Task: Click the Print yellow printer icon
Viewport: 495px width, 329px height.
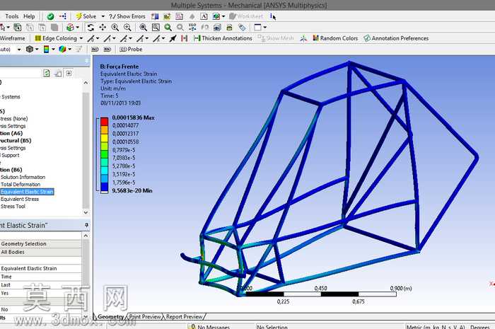Action: [230, 28]
